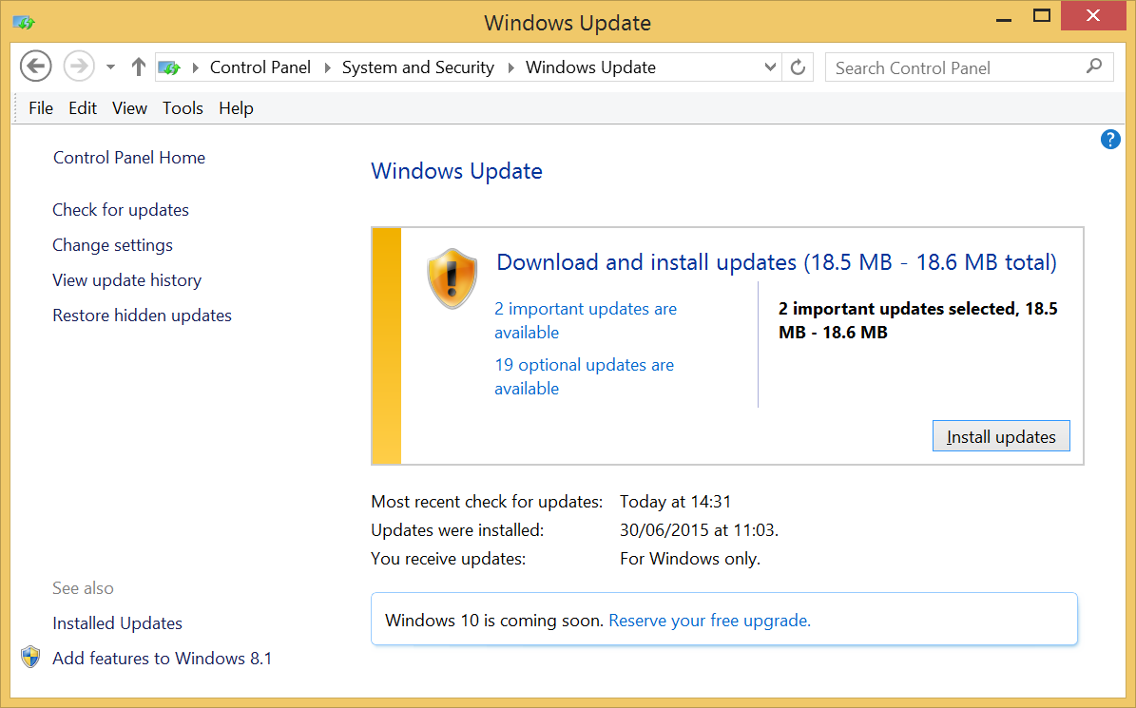Click the 'For Windows only.' value

tap(690, 559)
